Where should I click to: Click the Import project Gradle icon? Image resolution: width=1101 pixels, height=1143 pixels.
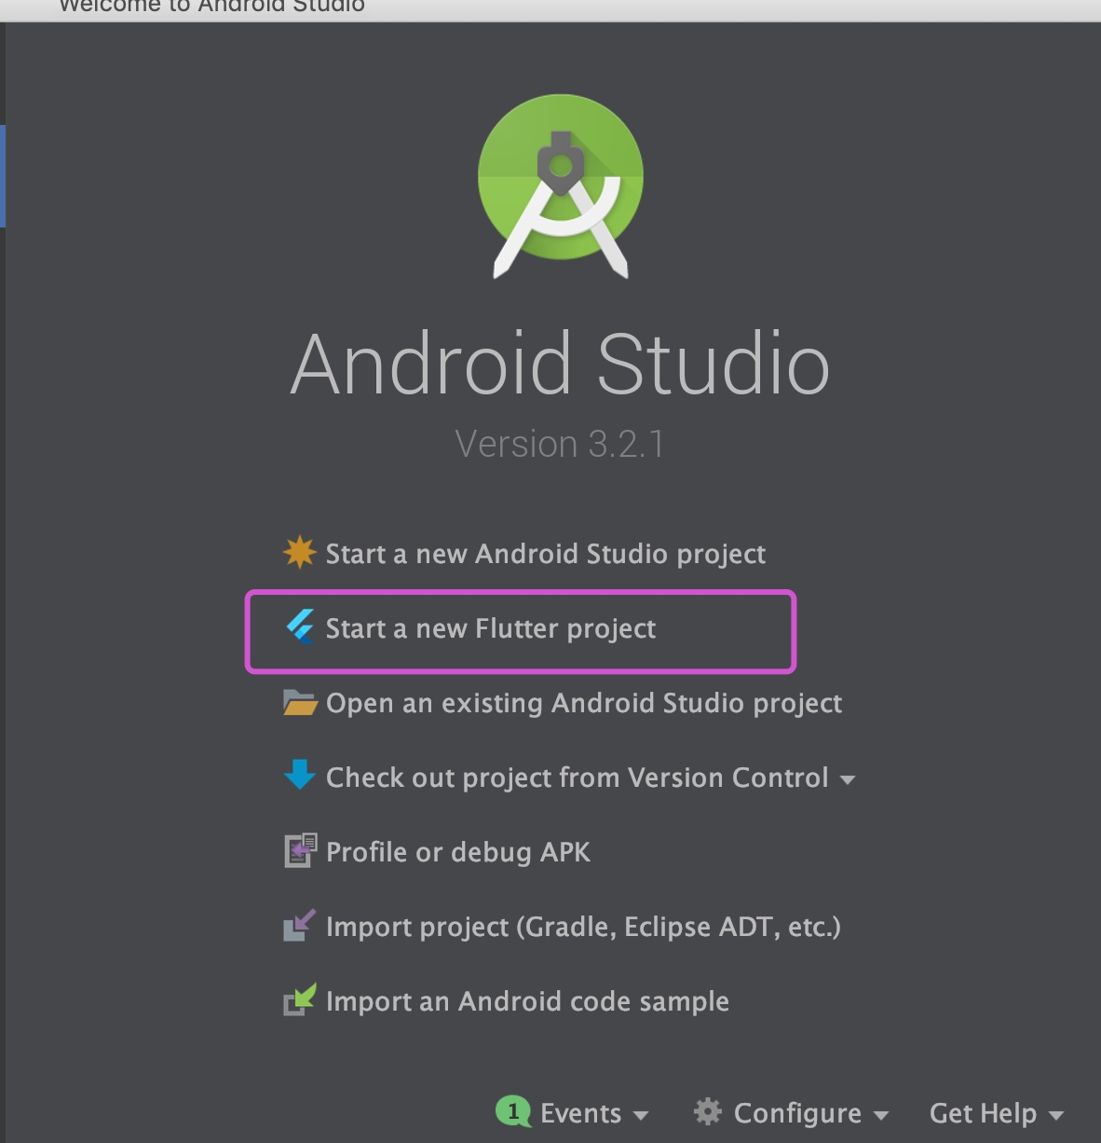point(299,925)
